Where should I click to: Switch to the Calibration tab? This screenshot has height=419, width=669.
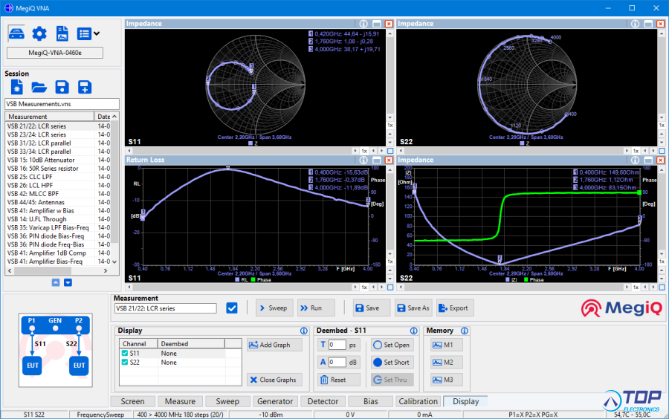click(418, 401)
